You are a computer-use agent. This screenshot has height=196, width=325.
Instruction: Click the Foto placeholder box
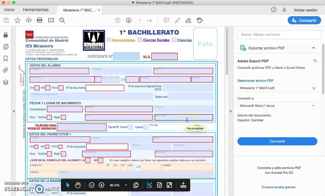[205, 44]
